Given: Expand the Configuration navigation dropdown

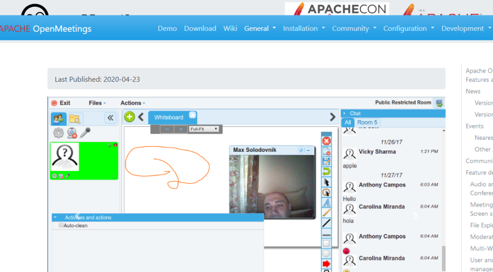Looking at the screenshot, I should 409,28.
